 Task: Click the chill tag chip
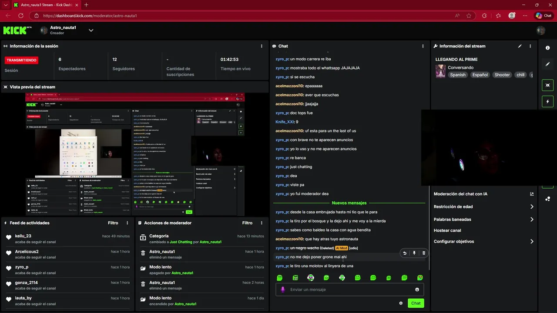pyautogui.click(x=520, y=75)
